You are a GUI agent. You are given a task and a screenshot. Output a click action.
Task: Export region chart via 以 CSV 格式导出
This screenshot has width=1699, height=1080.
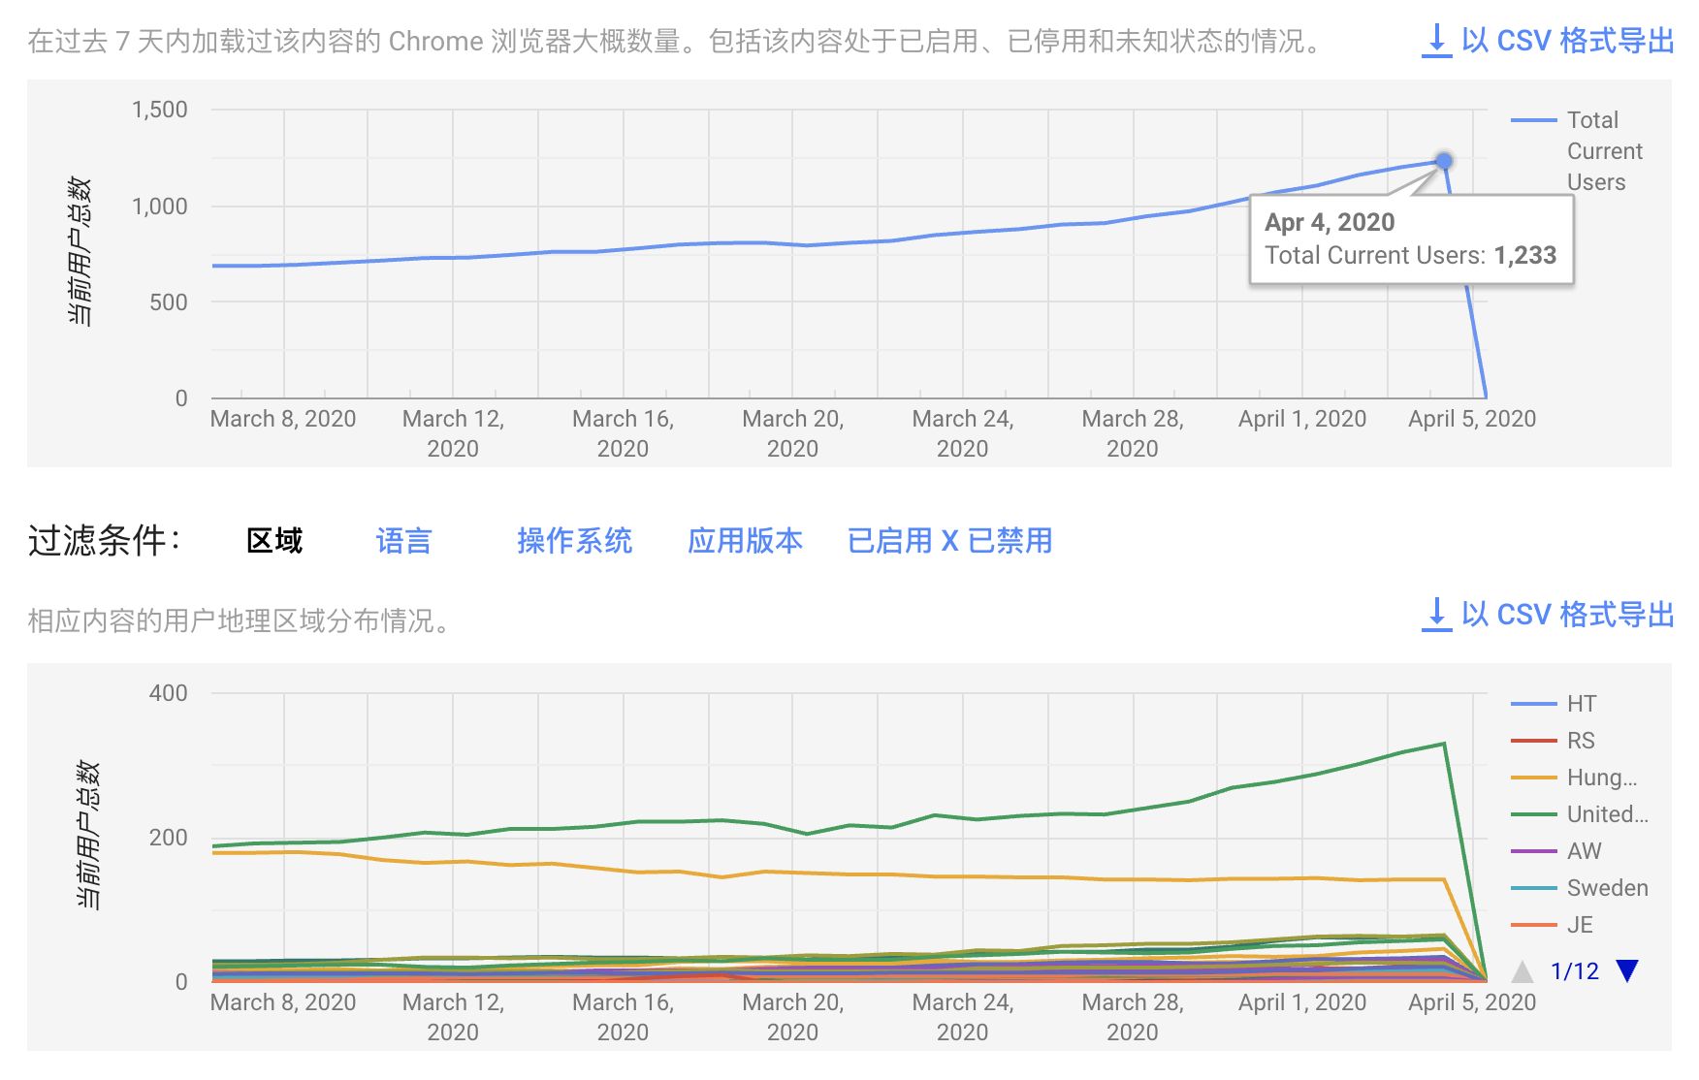(1567, 615)
